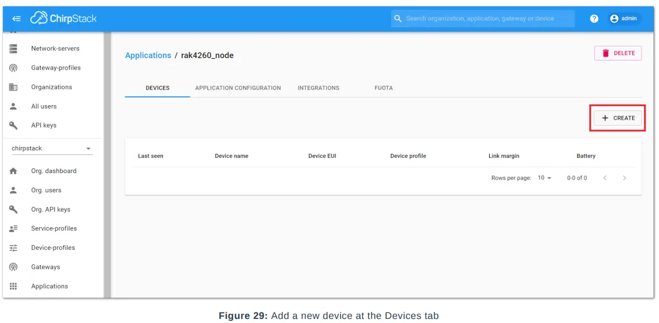
Task: Click the plus icon on the CREATE button
Action: pyautogui.click(x=605, y=118)
